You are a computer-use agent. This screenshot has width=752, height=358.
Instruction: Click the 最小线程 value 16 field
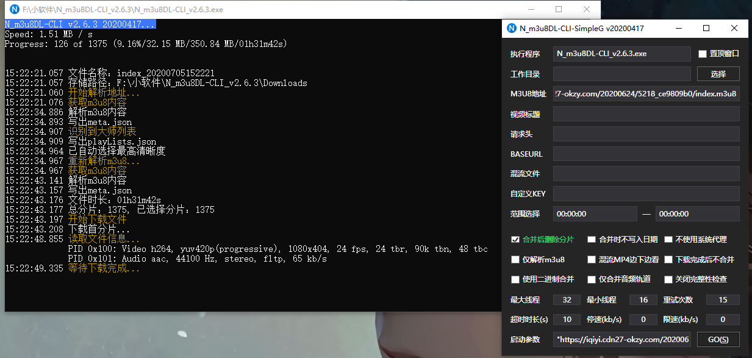click(x=643, y=300)
